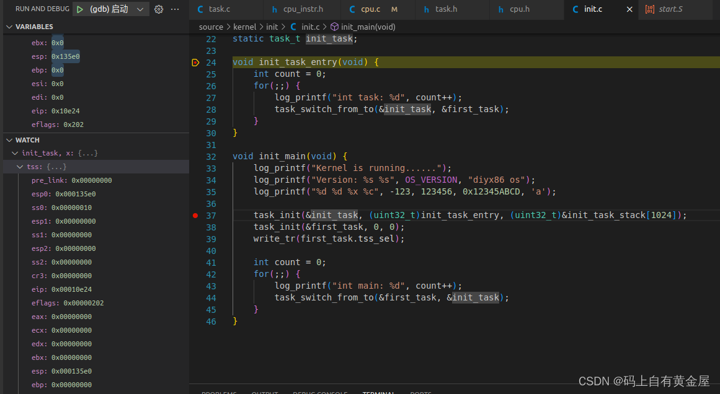The width and height of the screenshot is (720, 394).
Task: Click line number 32 in the gutter
Action: (211, 156)
